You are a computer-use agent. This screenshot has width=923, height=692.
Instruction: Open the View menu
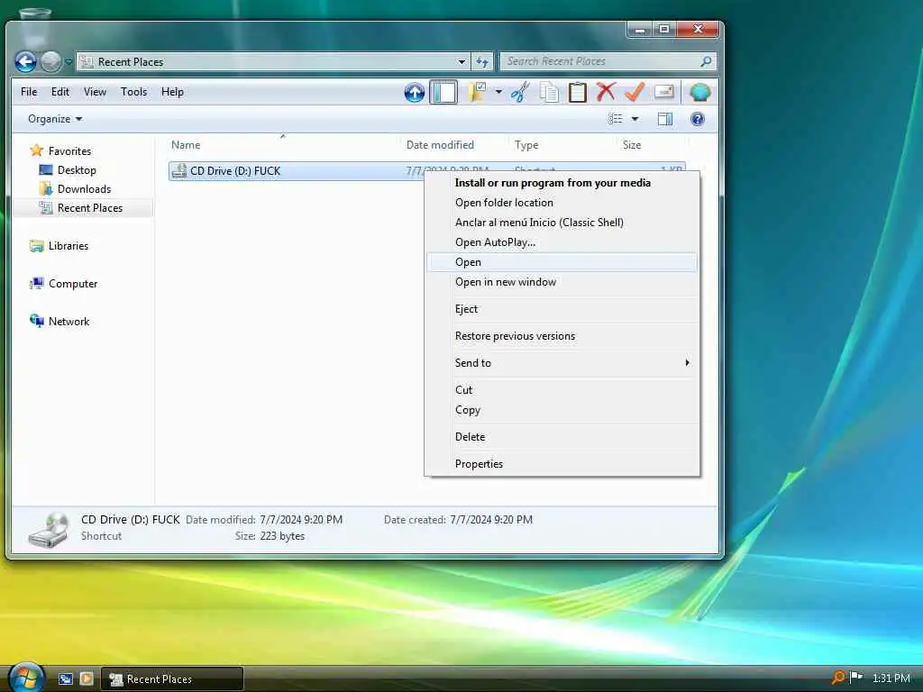(95, 92)
